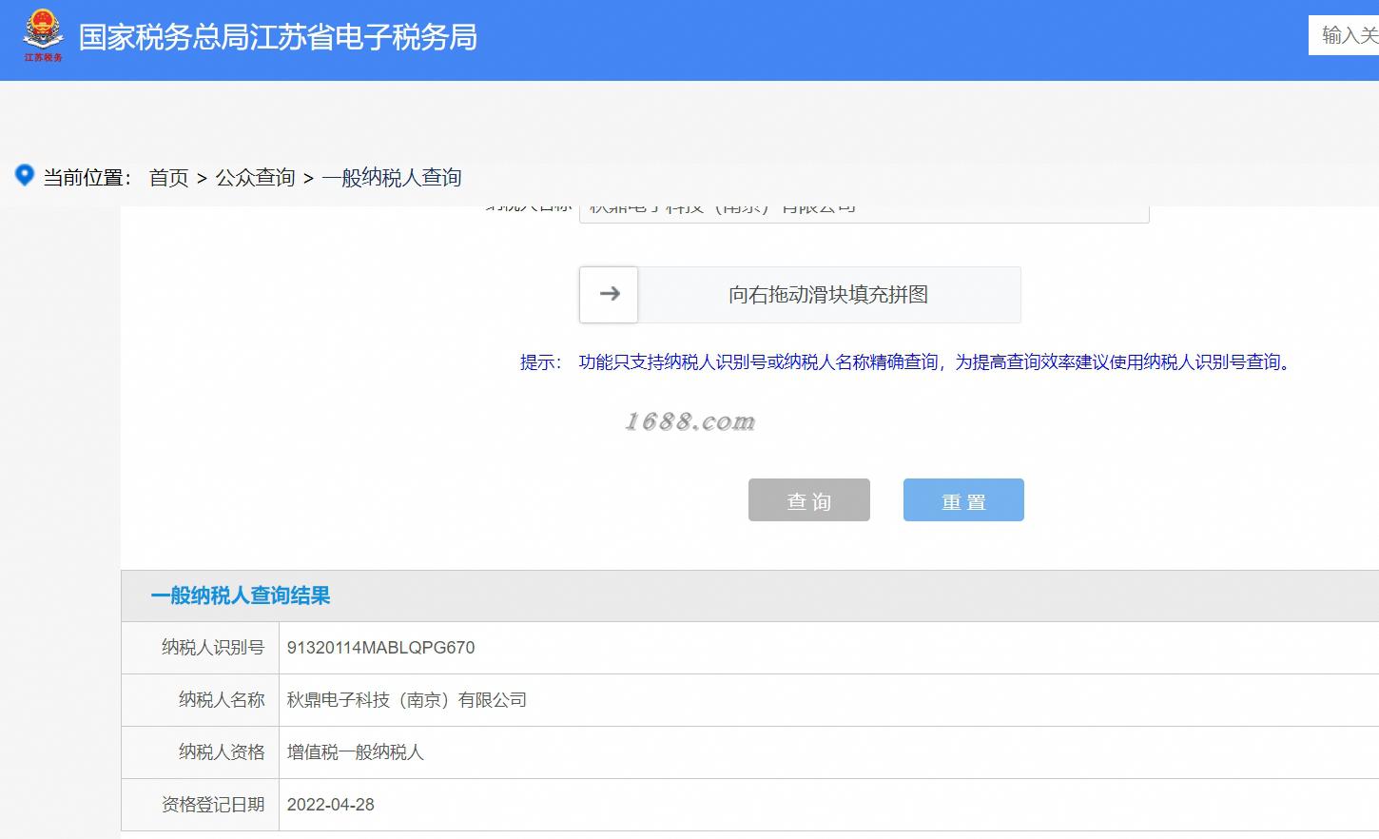The height and width of the screenshot is (839, 1379).
Task: Open the 首页 breadcrumb link
Action: 169,178
